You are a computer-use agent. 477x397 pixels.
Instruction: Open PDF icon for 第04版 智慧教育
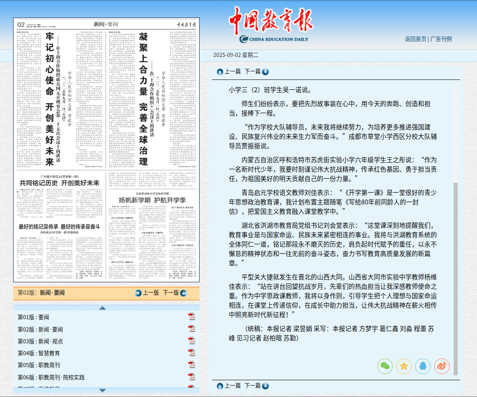[191, 353]
